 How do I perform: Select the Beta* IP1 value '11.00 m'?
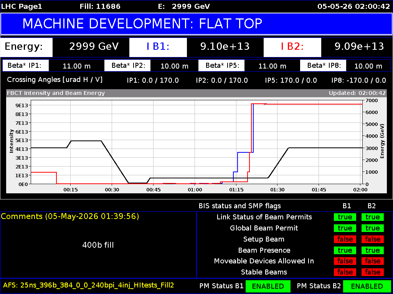coord(76,66)
